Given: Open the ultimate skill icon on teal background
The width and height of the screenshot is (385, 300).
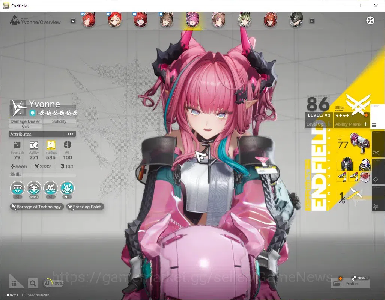Looking at the screenshot, I should (67, 188).
